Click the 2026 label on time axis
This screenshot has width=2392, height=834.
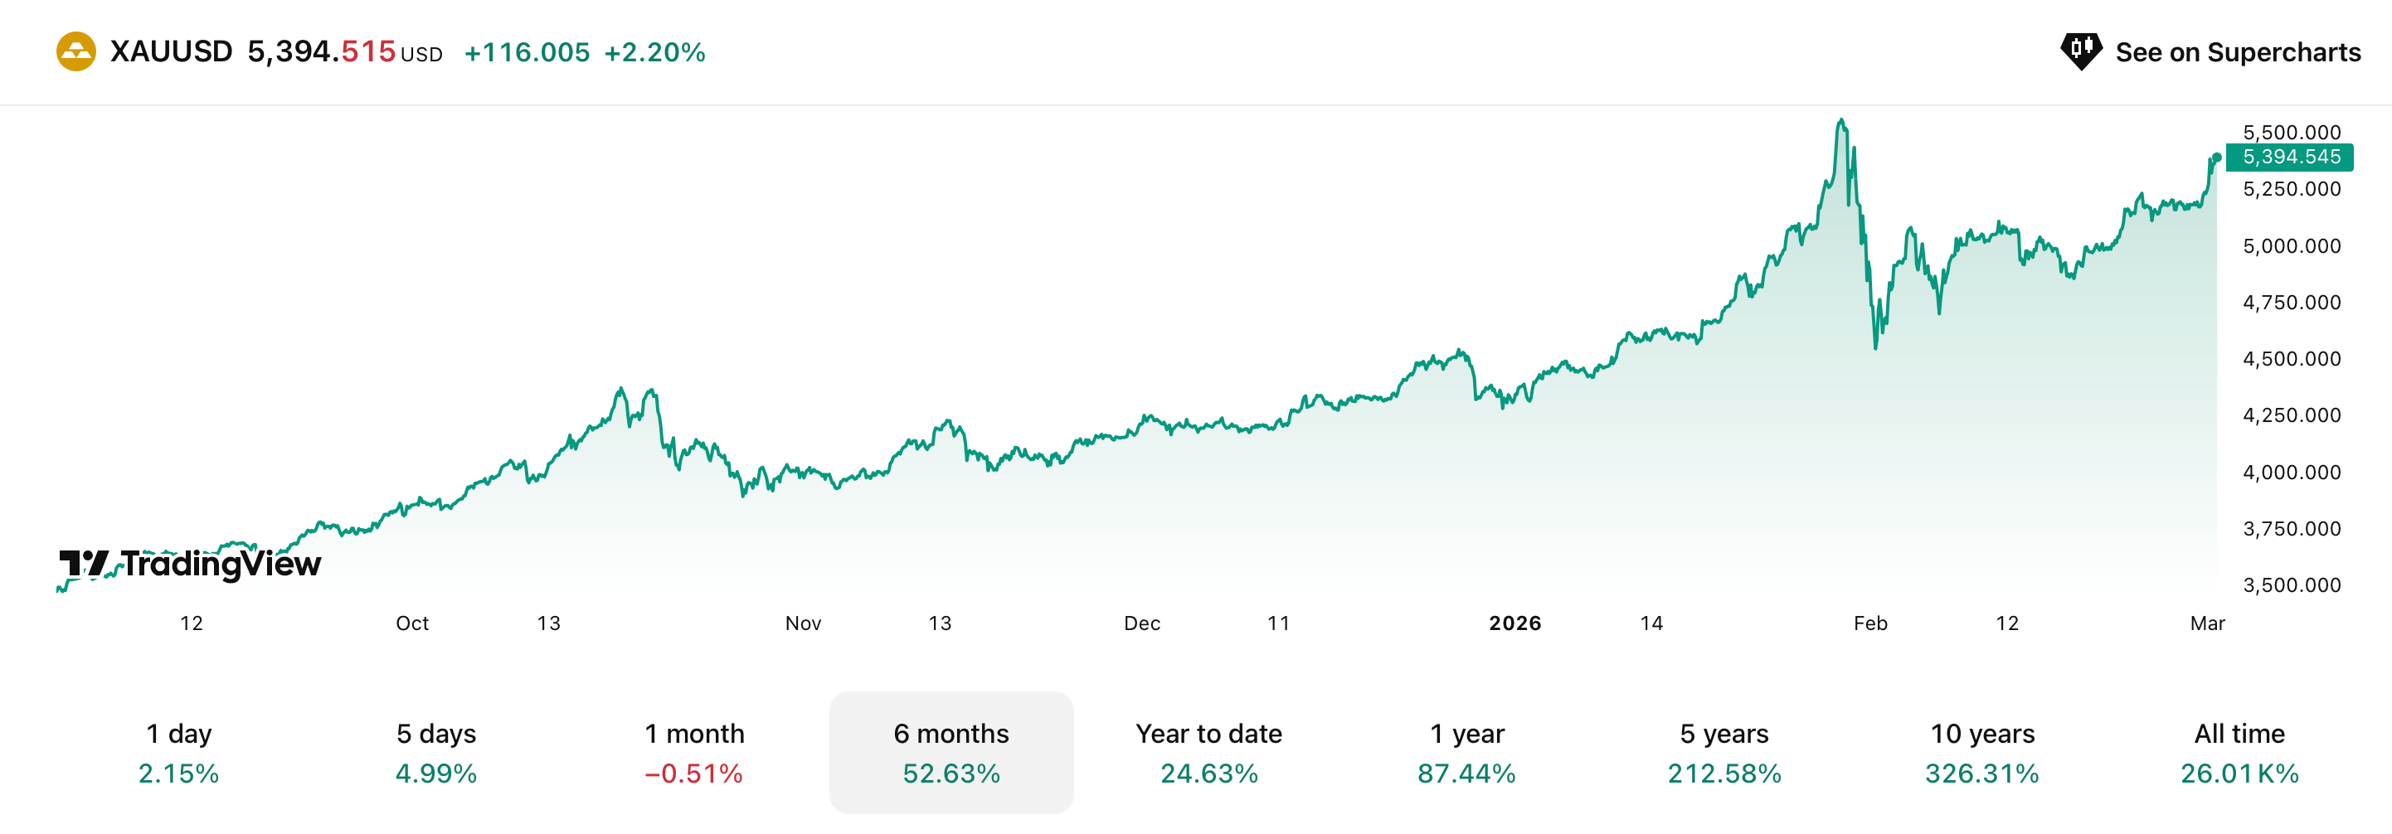tap(1514, 623)
